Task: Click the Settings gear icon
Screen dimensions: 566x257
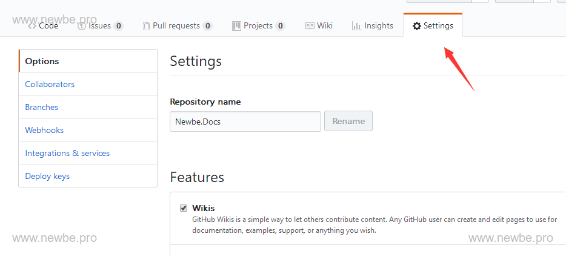Action: coord(417,26)
